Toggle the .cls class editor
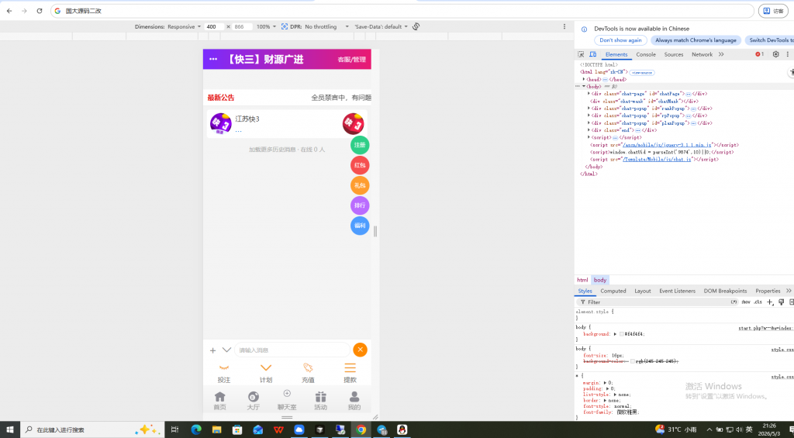This screenshot has height=438, width=794. click(758, 302)
